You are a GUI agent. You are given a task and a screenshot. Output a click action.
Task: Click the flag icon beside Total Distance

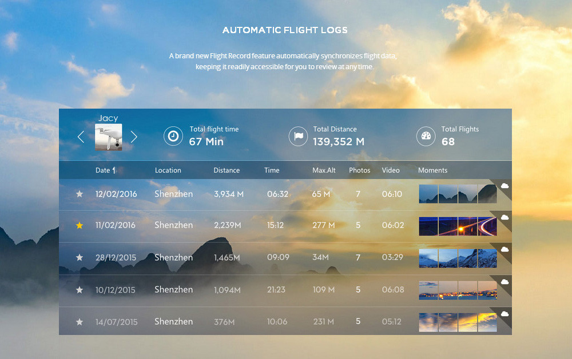[x=298, y=136]
